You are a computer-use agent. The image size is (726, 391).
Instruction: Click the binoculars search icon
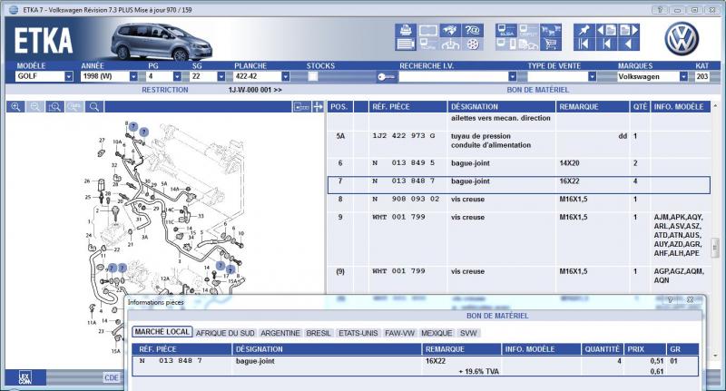pyautogui.click(x=450, y=31)
